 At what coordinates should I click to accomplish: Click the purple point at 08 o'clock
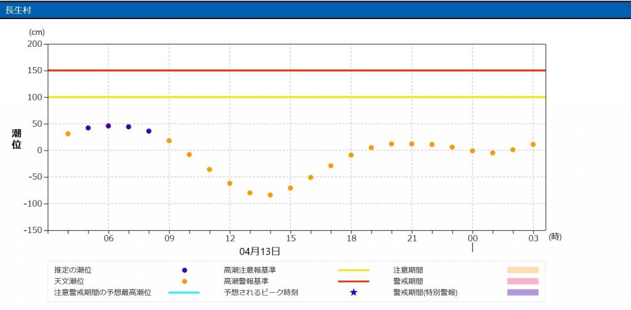[x=149, y=131]
